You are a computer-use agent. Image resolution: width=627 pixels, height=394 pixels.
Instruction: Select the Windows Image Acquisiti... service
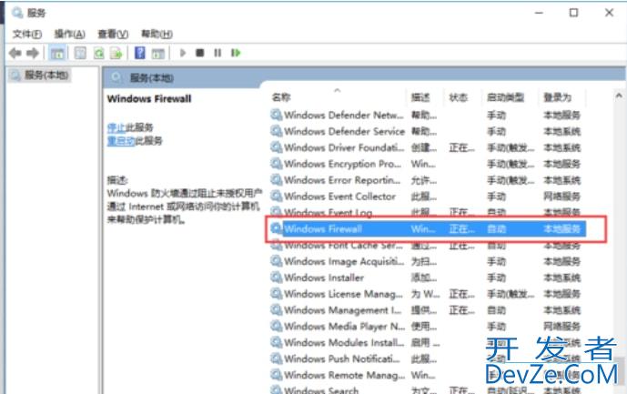(x=344, y=261)
